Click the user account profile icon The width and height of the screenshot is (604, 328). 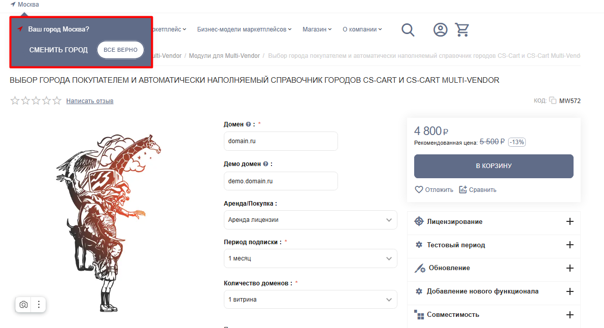pyautogui.click(x=440, y=29)
